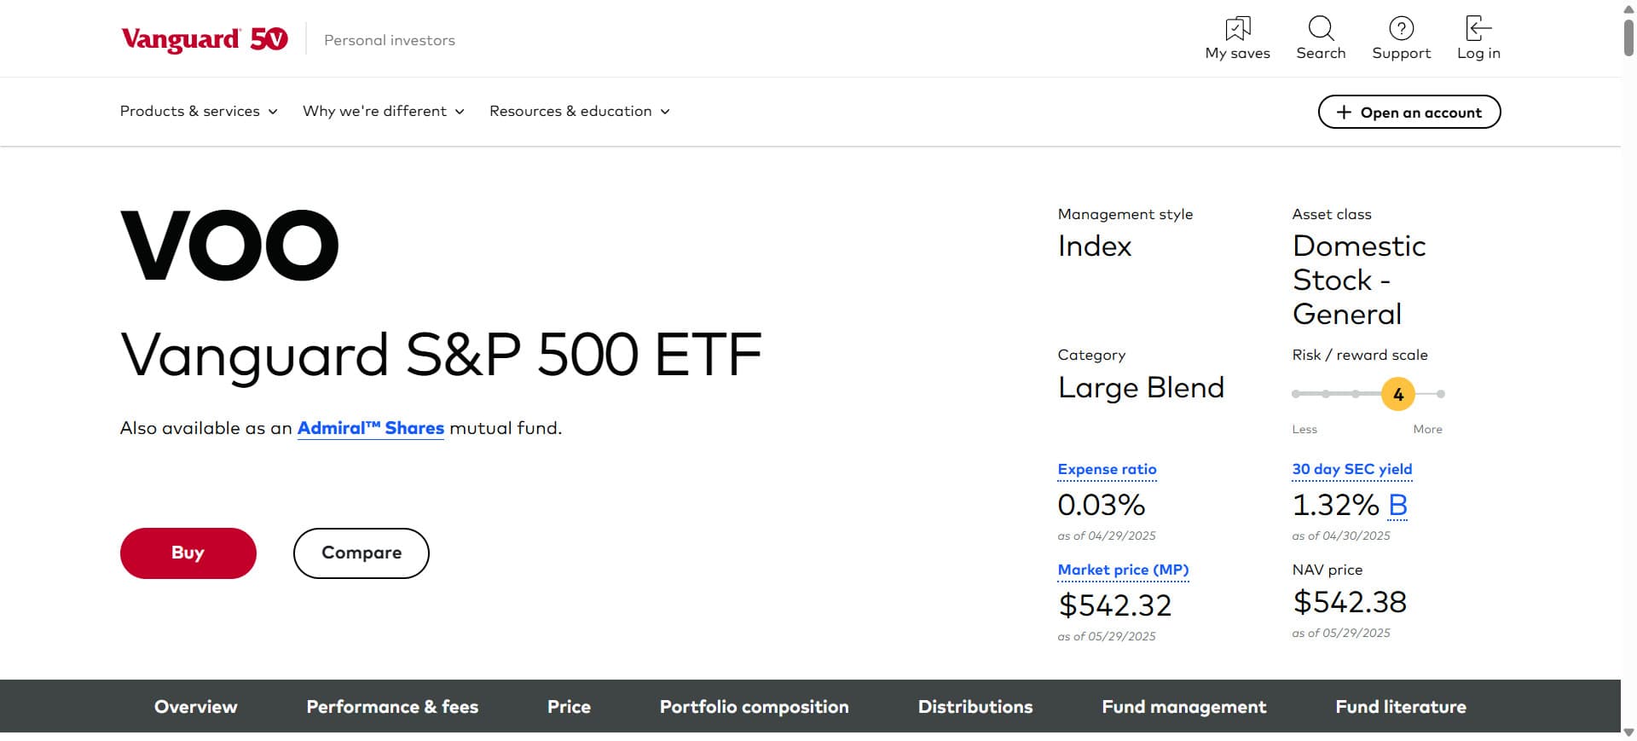Viewport: 1637px width, 741px height.
Task: Click the Log in arrow icon
Action: tap(1478, 28)
